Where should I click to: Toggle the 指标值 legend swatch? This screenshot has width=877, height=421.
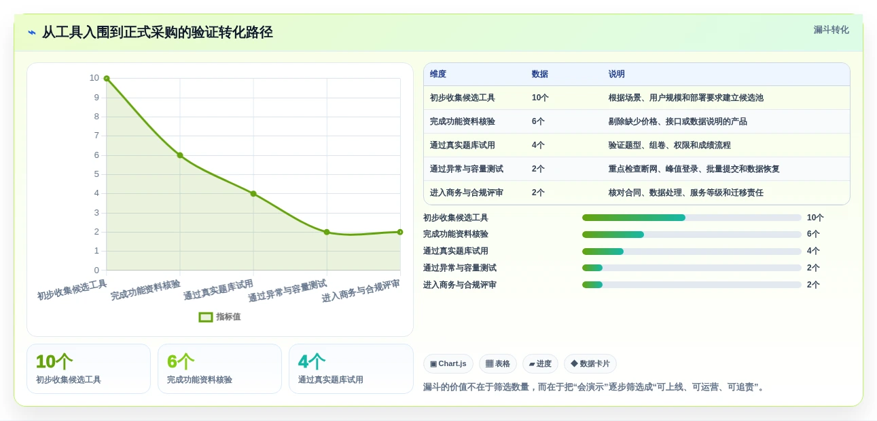pos(206,317)
